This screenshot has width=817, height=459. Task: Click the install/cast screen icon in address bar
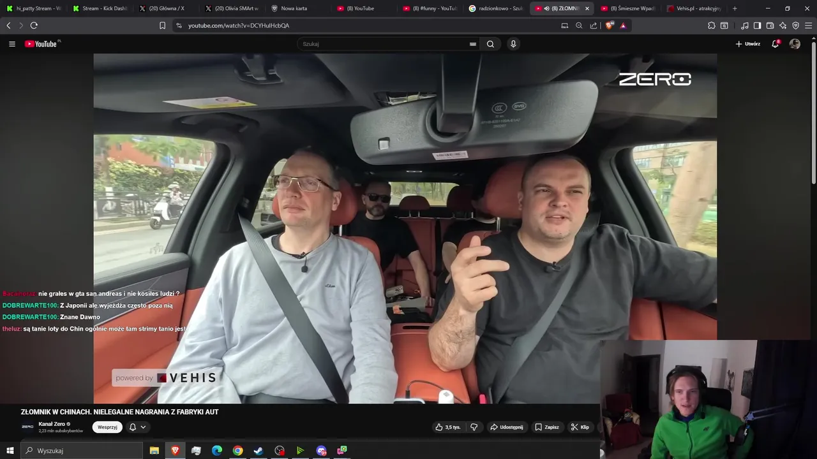(565, 25)
